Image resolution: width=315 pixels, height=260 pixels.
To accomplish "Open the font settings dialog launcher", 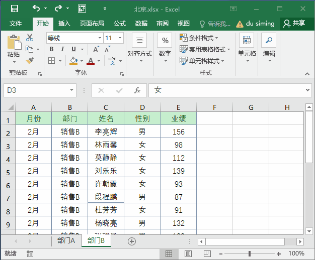I will (122, 74).
